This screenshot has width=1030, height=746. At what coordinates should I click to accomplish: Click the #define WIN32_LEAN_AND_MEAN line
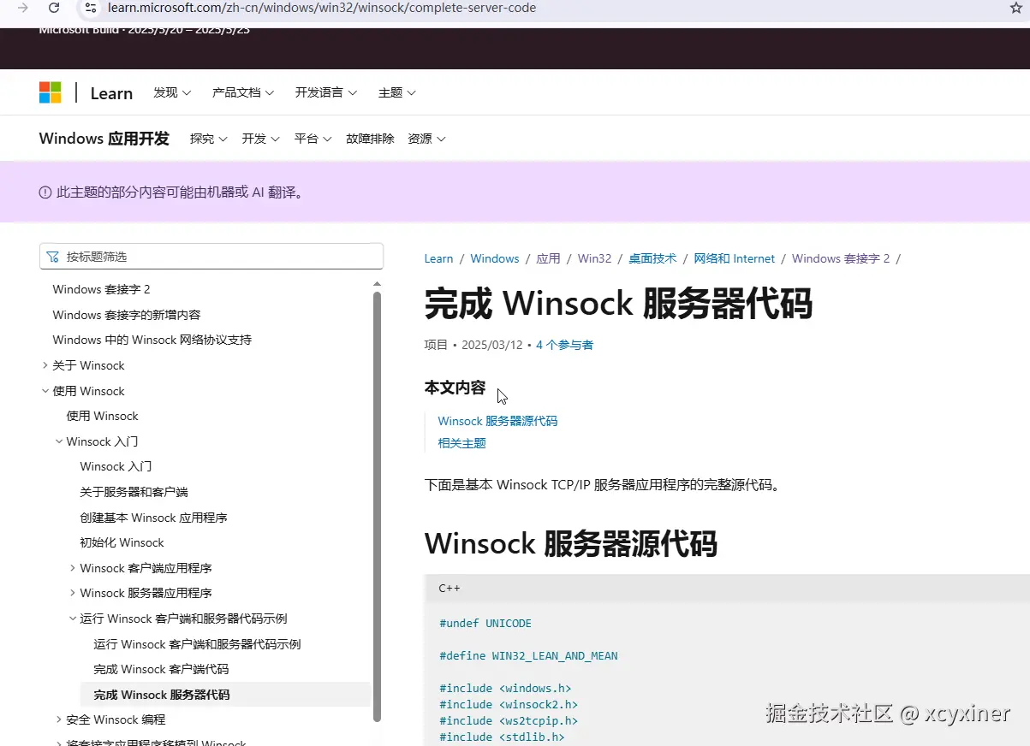click(x=528, y=656)
